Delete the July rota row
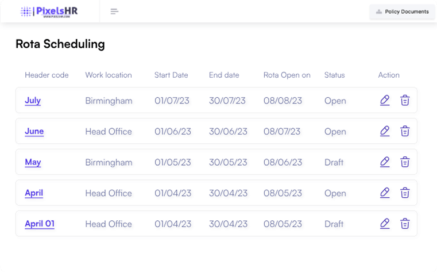This screenshot has height=272, width=437. [x=405, y=100]
